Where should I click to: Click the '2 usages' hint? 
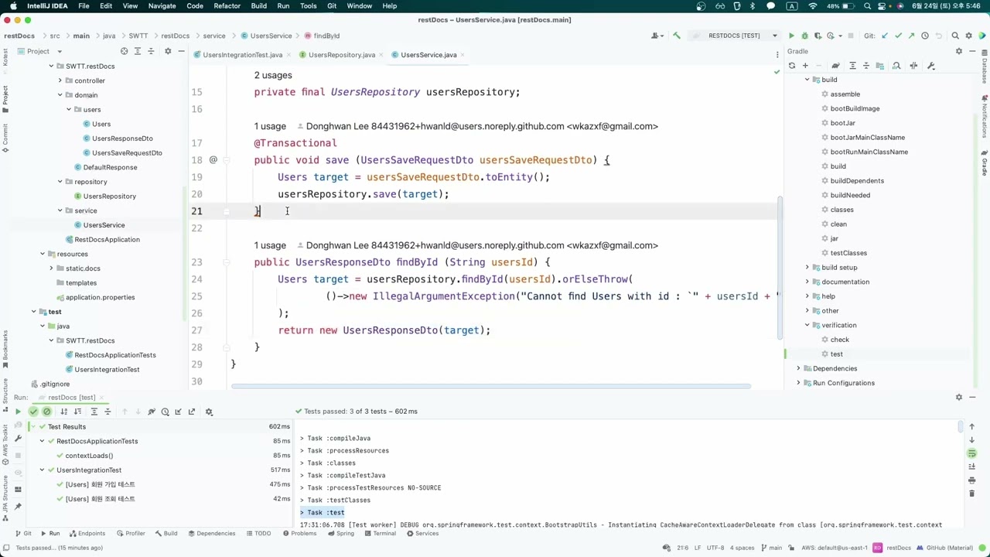[x=273, y=75]
